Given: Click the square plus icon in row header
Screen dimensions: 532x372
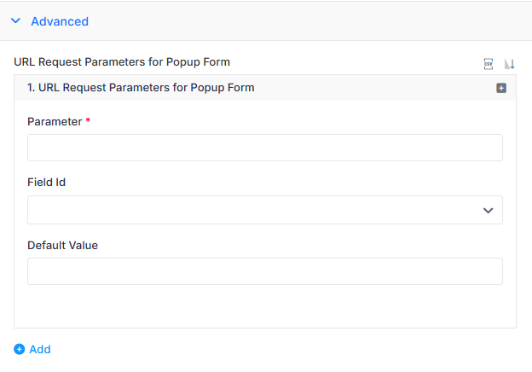Looking at the screenshot, I should [x=501, y=88].
